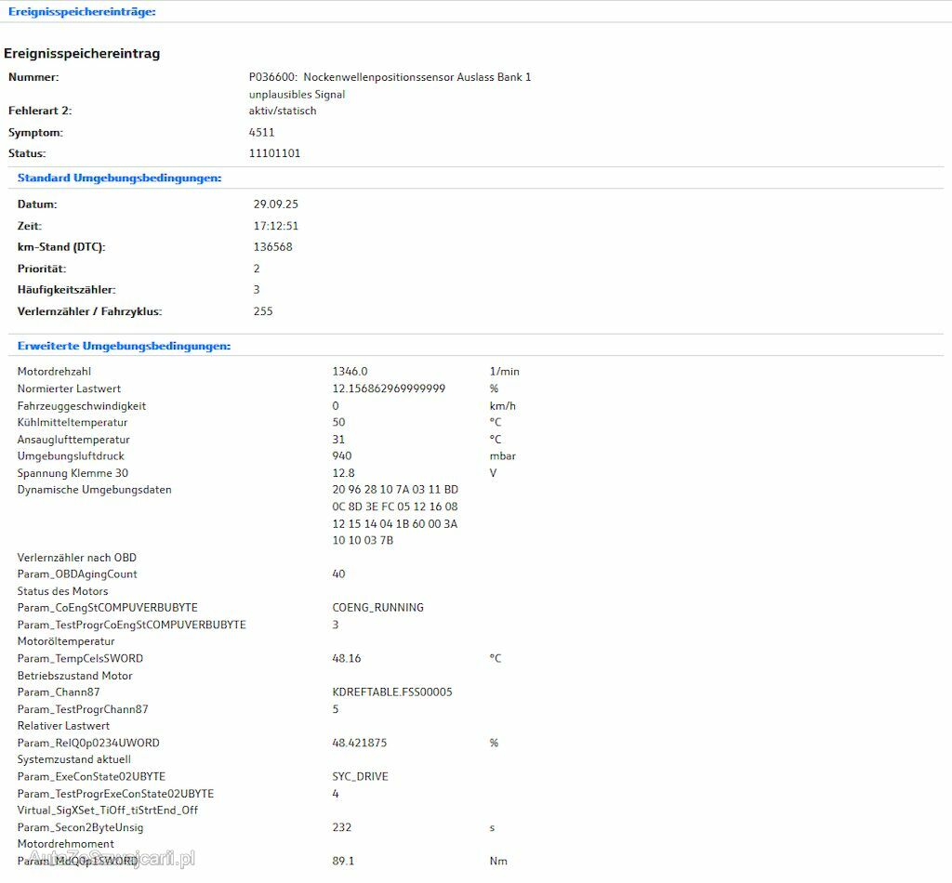Click the Spannung Klemme 30 value 12.8
This screenshot has width=952, height=883.
343,473
